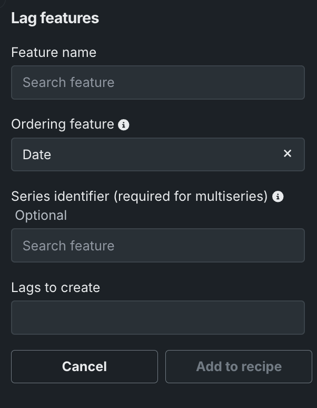Image resolution: width=317 pixels, height=408 pixels.
Task: Click the Lag features heading
Action: (55, 18)
